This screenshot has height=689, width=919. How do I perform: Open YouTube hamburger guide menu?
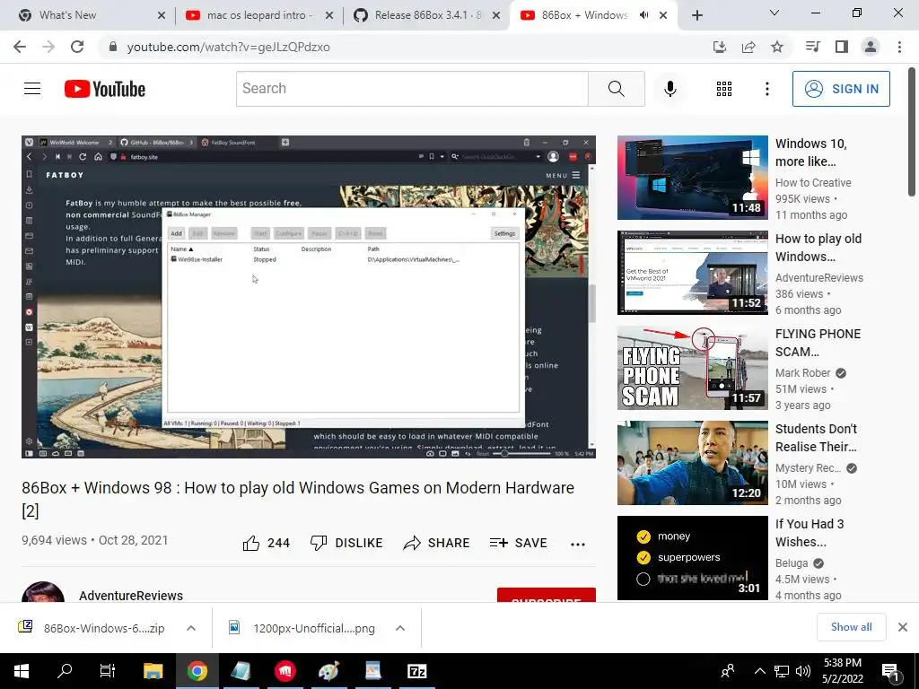[32, 89]
